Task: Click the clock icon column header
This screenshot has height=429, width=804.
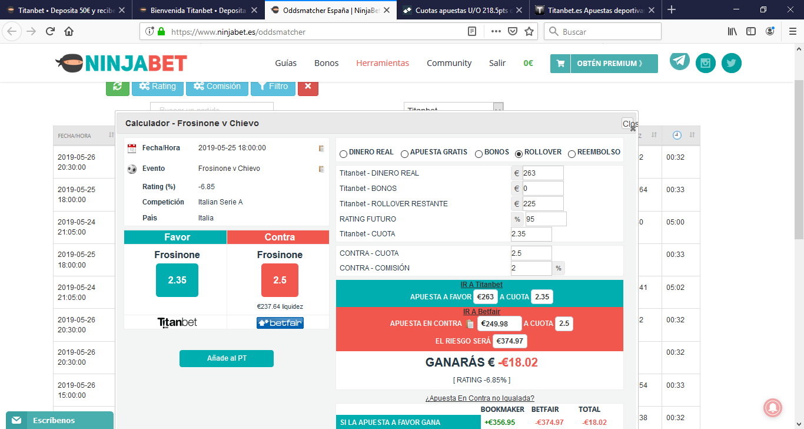Action: tap(677, 136)
